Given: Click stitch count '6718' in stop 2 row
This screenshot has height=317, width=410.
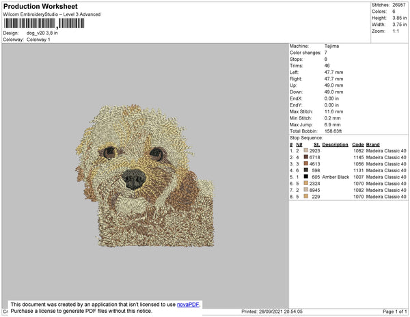Looking at the screenshot, I should [315, 157].
